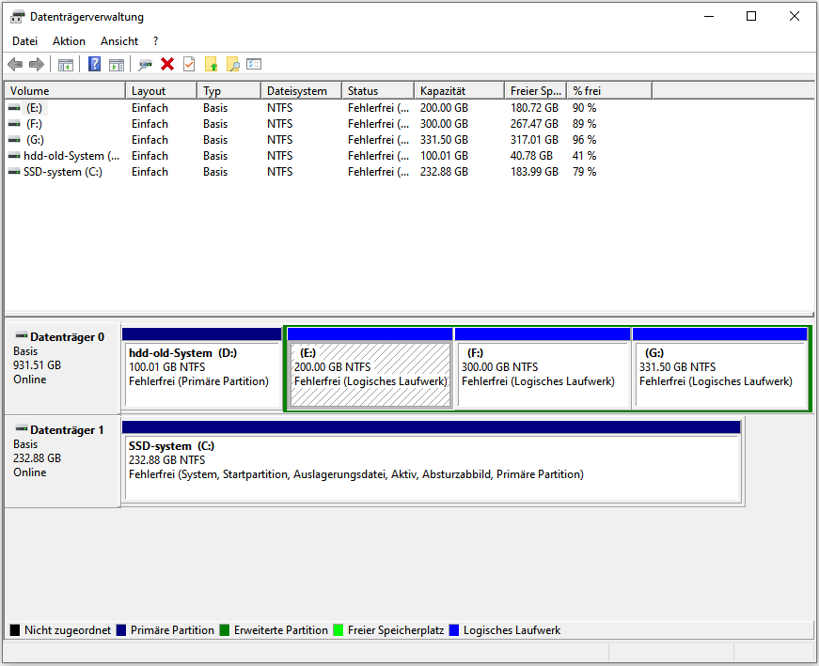Open the Ansicht menu
Screen dimensions: 819x666
pyautogui.click(x=119, y=41)
